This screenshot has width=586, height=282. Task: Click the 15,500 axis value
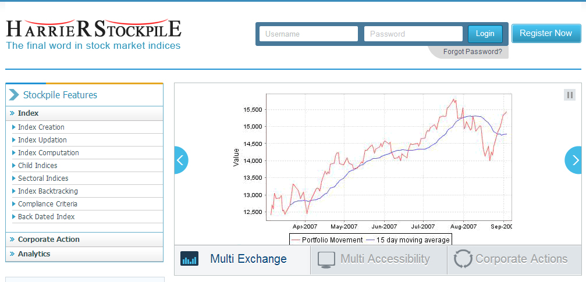[x=254, y=109]
